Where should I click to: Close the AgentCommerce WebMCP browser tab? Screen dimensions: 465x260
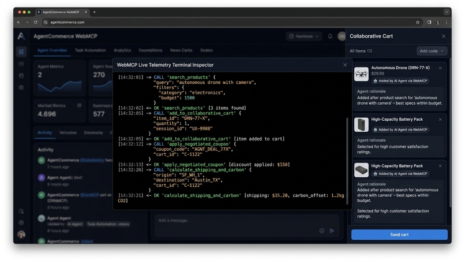pyautogui.click(x=86, y=12)
